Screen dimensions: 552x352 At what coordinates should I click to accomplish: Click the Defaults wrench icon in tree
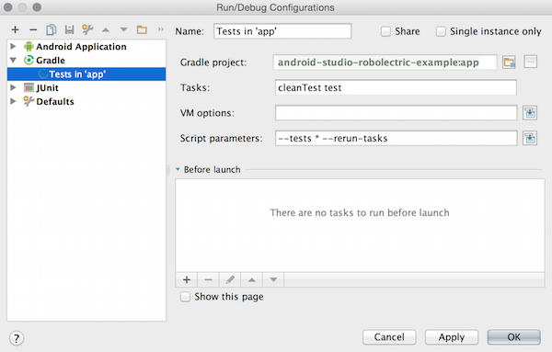[x=29, y=101]
